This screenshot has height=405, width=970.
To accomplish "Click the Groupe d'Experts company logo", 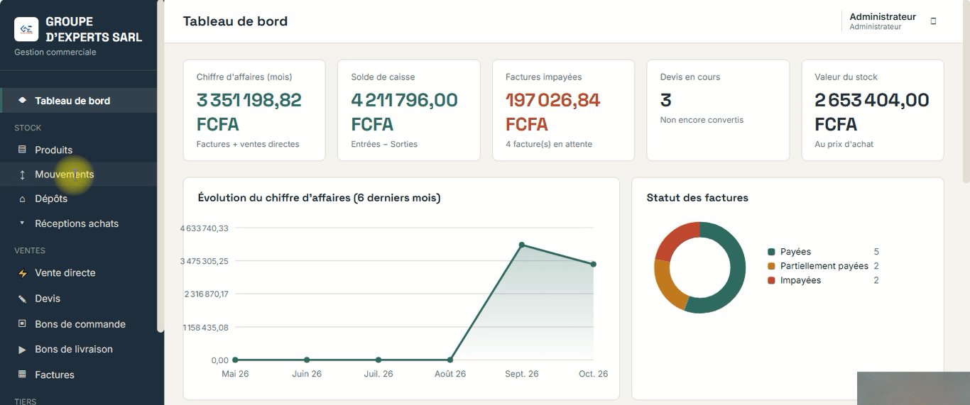I will pos(26,29).
